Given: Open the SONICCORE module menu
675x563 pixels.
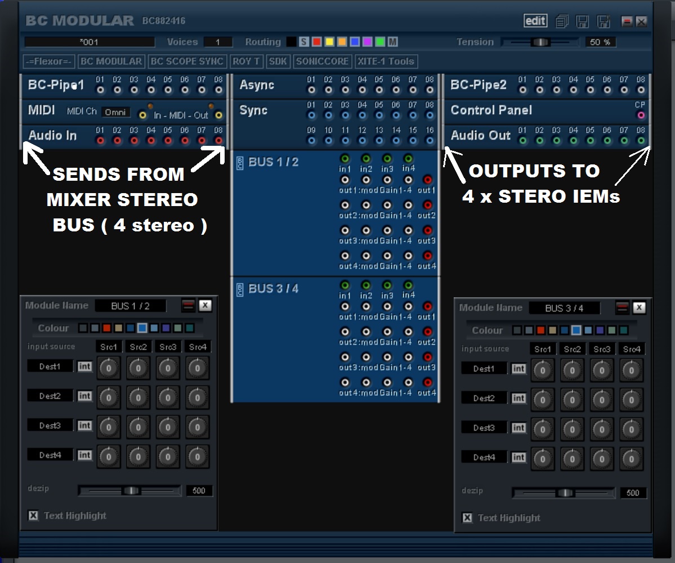Looking at the screenshot, I should [x=323, y=61].
